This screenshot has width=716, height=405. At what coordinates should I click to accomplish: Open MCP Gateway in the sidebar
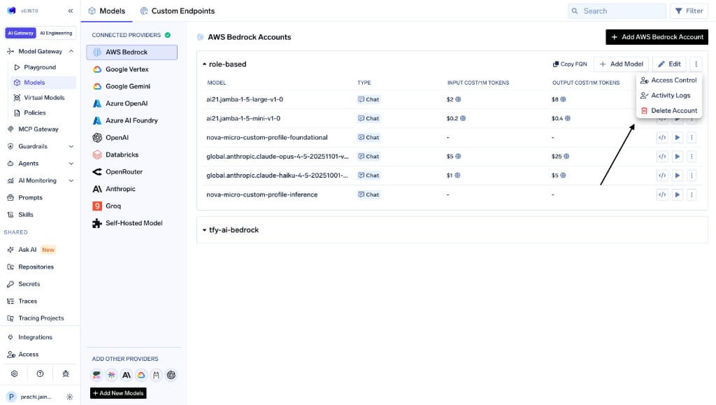pyautogui.click(x=38, y=129)
